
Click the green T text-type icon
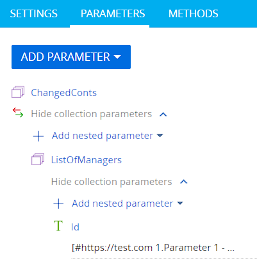58,226
